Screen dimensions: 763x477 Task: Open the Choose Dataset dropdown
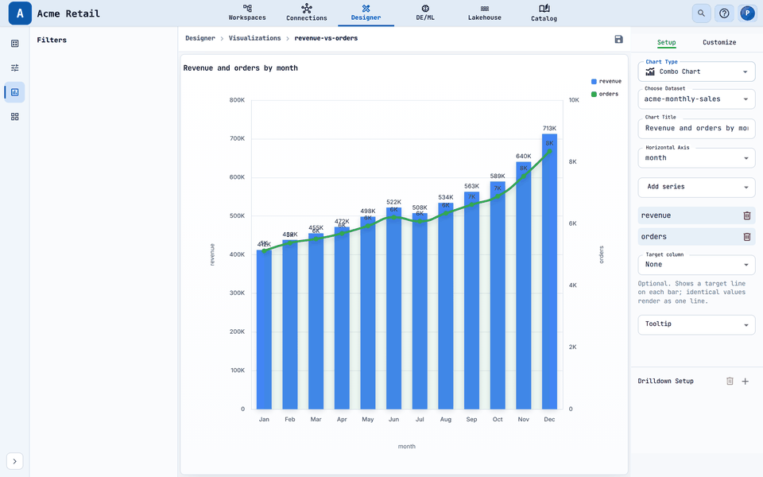pyautogui.click(x=696, y=99)
